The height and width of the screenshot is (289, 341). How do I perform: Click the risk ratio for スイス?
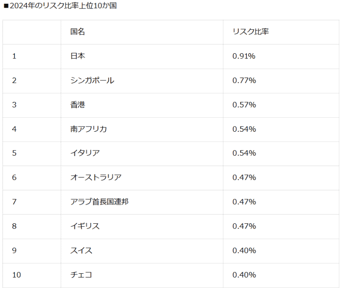coord(244,250)
